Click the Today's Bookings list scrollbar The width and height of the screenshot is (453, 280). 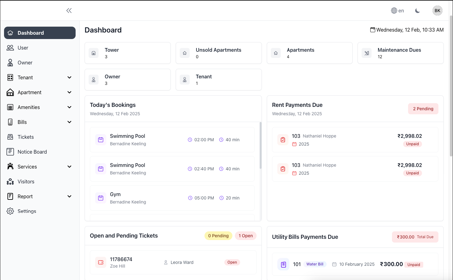pos(260,146)
